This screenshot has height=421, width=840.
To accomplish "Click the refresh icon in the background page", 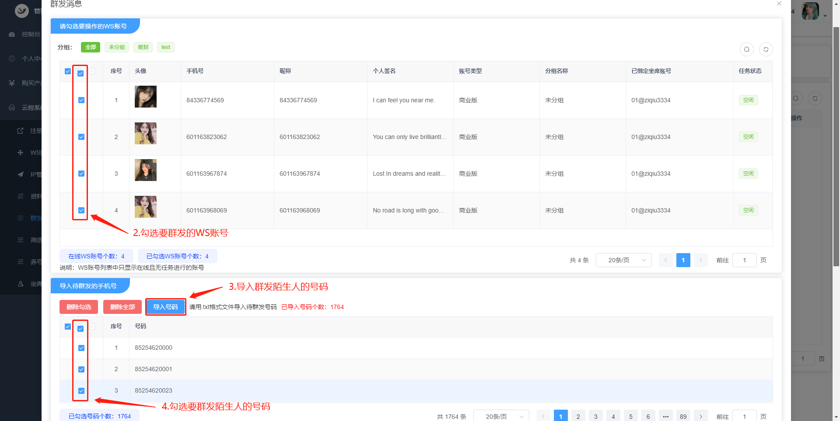I will click(815, 98).
